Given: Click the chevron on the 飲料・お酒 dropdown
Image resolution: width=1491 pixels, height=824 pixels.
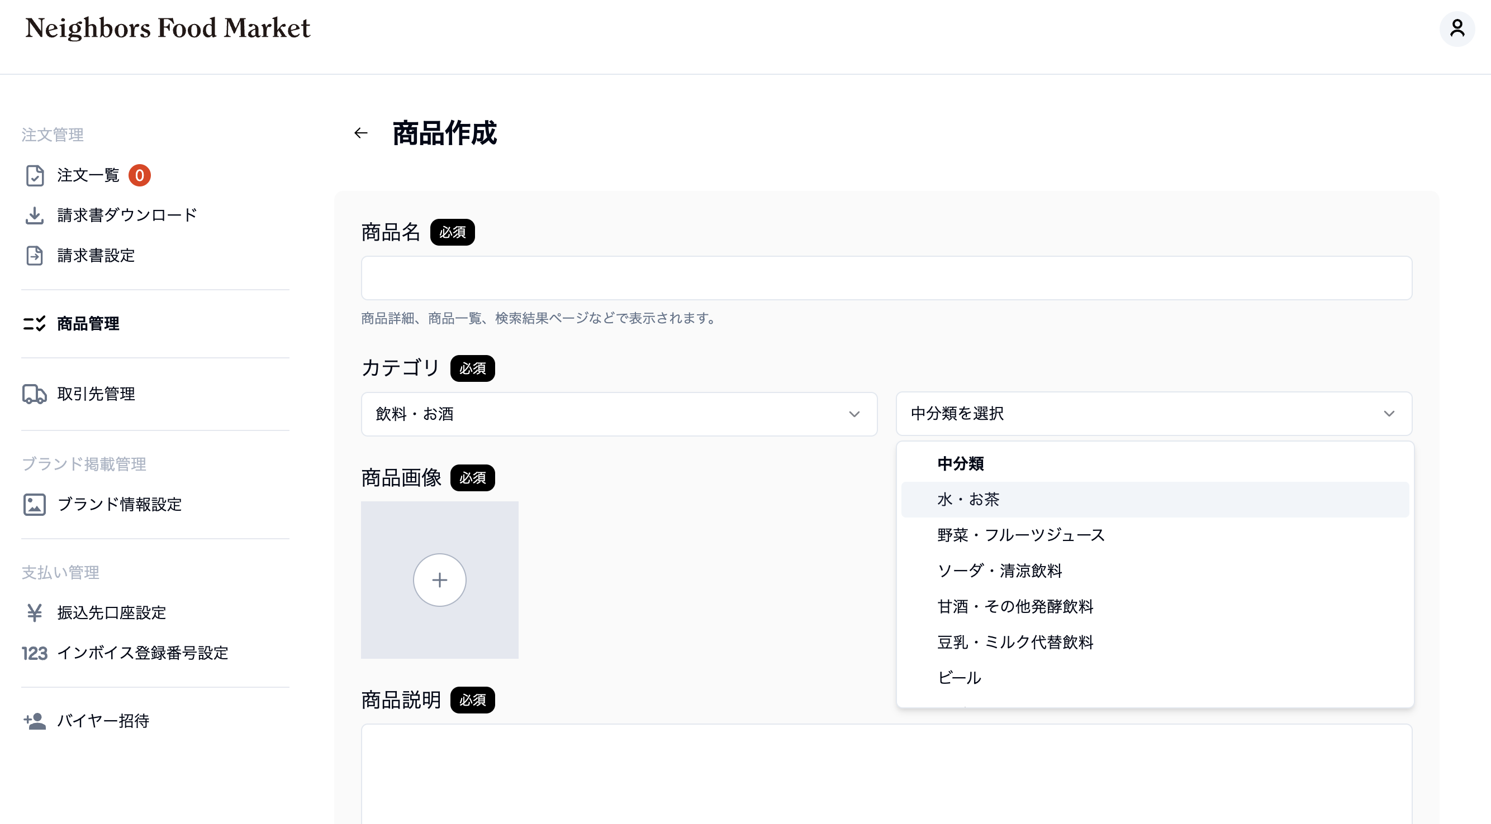Looking at the screenshot, I should (x=854, y=414).
